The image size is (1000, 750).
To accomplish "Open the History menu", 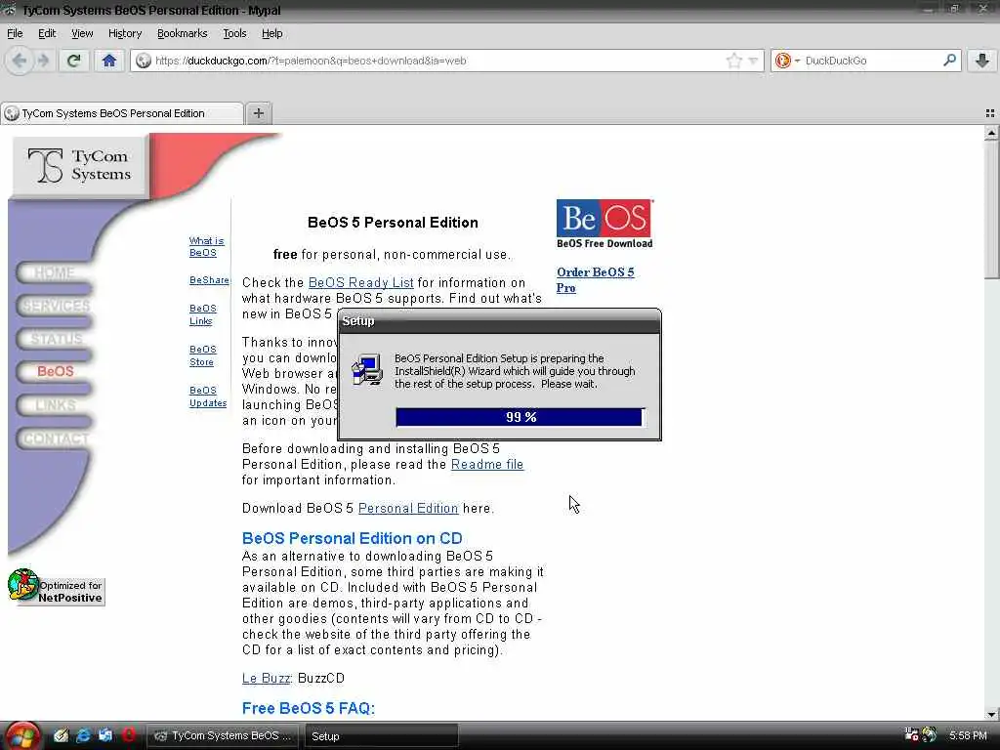I will click(124, 33).
